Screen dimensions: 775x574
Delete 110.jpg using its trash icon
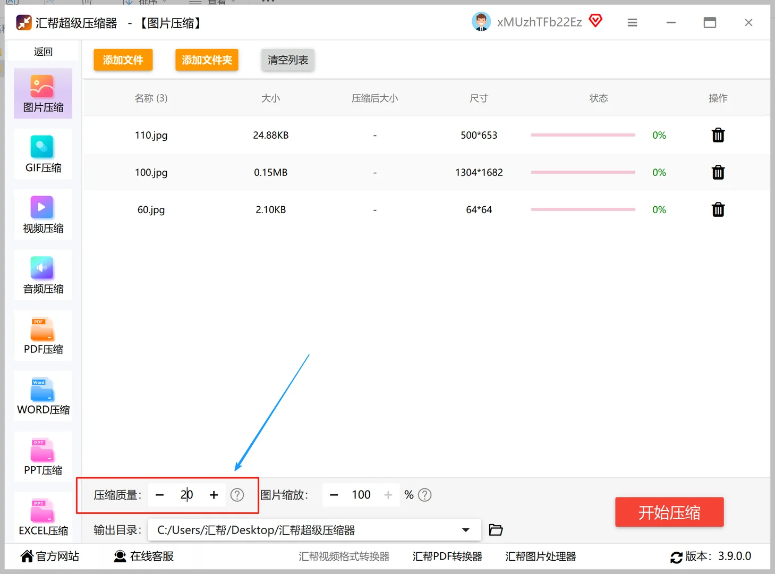click(x=718, y=135)
